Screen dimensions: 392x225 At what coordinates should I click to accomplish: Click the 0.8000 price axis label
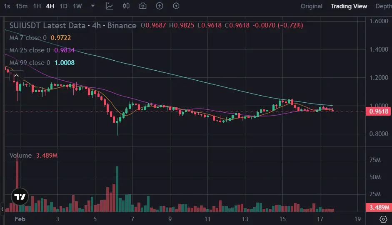pyautogui.click(x=379, y=134)
